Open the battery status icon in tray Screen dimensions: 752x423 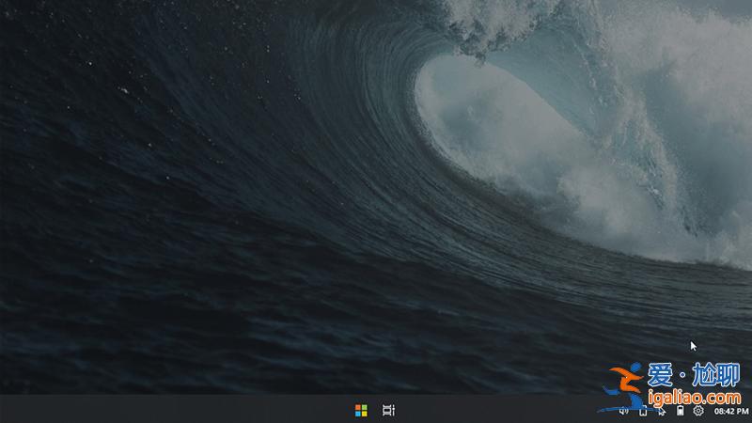(680, 411)
